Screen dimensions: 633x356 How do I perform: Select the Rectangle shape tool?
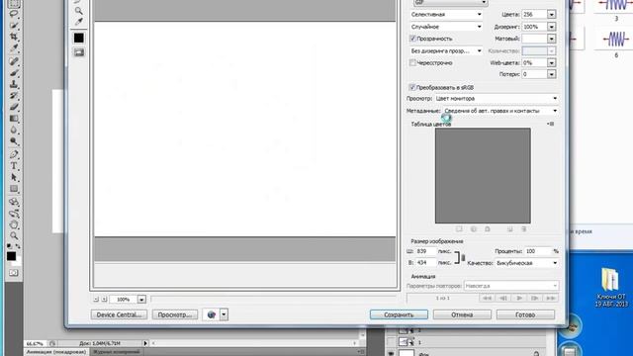pos(14,189)
